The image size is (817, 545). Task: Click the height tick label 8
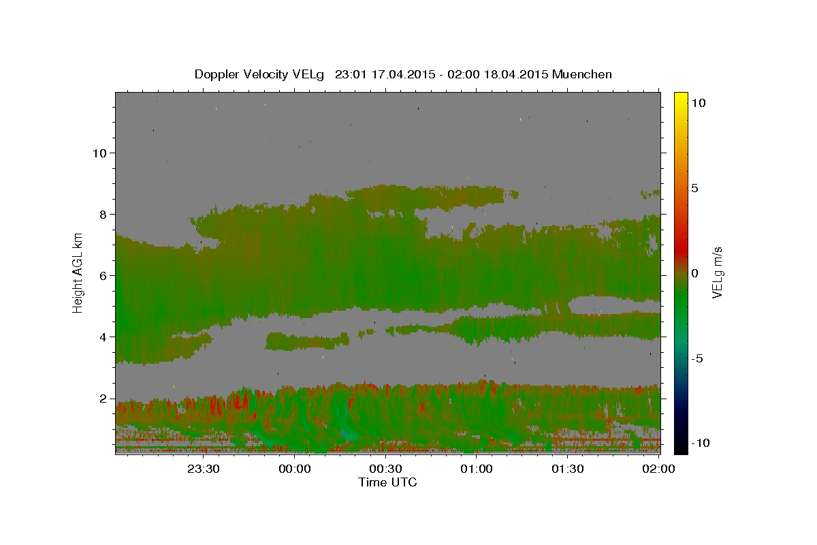pyautogui.click(x=102, y=214)
